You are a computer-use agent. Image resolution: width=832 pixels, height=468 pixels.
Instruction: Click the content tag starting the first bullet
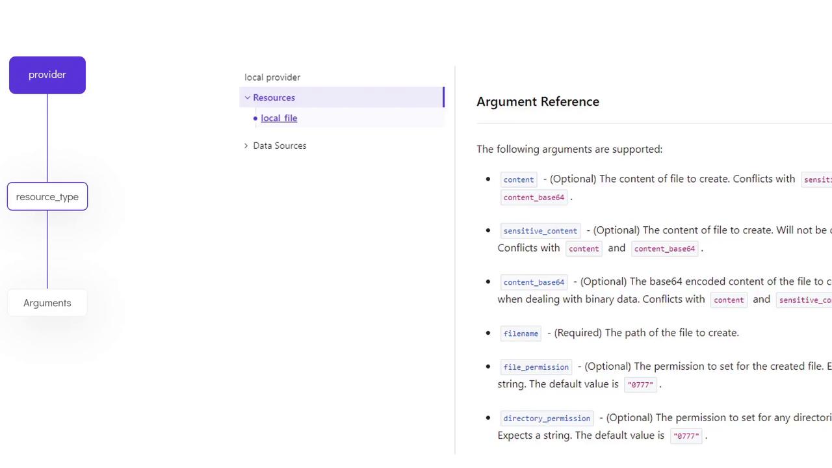pyautogui.click(x=518, y=179)
